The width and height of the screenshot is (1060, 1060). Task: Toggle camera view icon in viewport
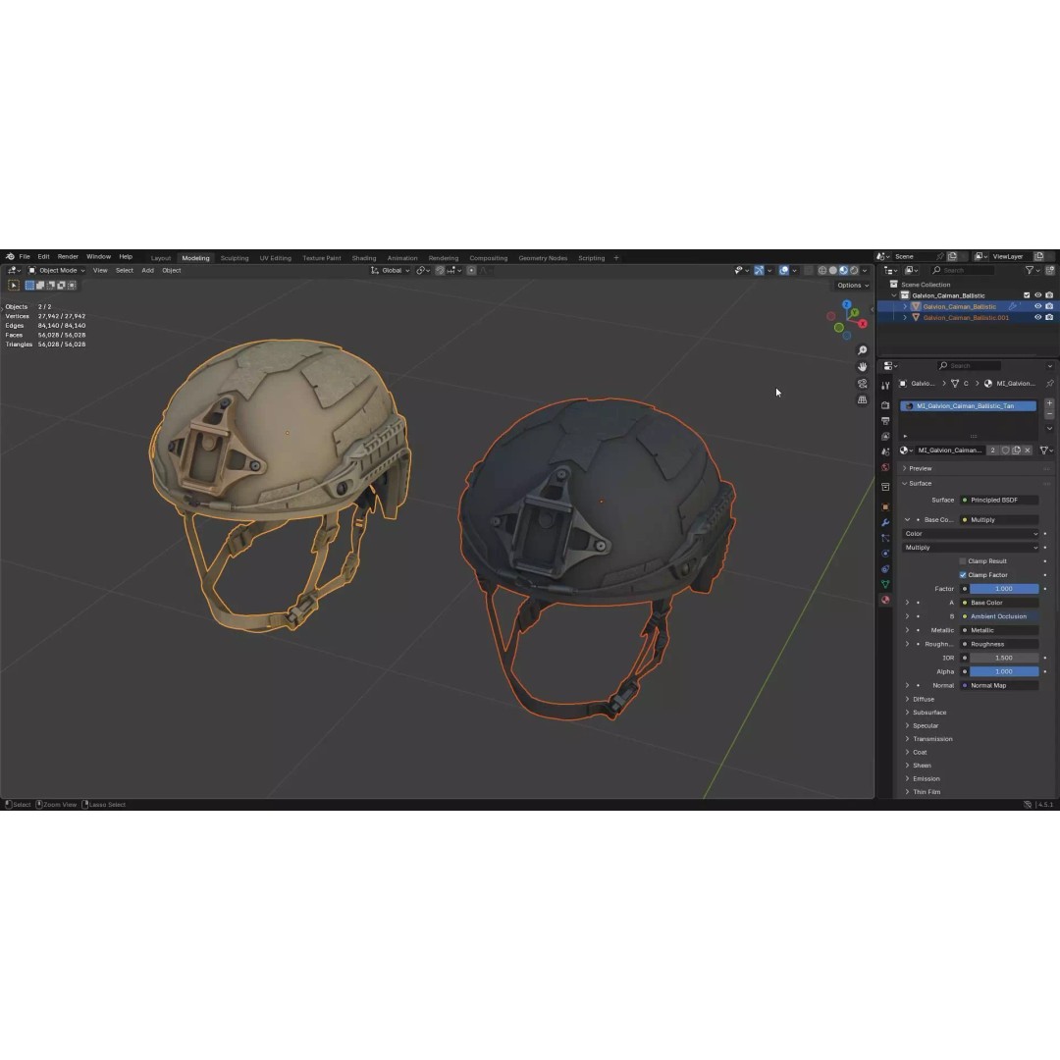pos(862,384)
